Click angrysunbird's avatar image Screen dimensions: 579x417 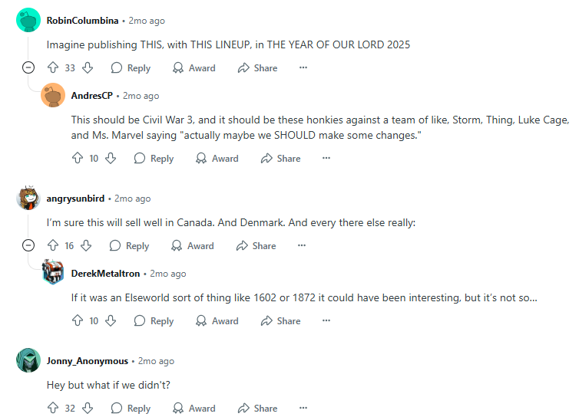coord(28,198)
